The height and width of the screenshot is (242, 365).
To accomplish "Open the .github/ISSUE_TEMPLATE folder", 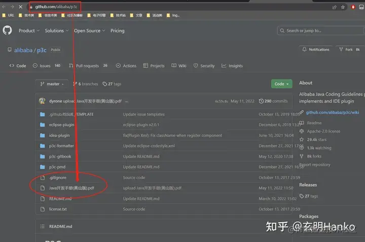I will click(71, 114).
